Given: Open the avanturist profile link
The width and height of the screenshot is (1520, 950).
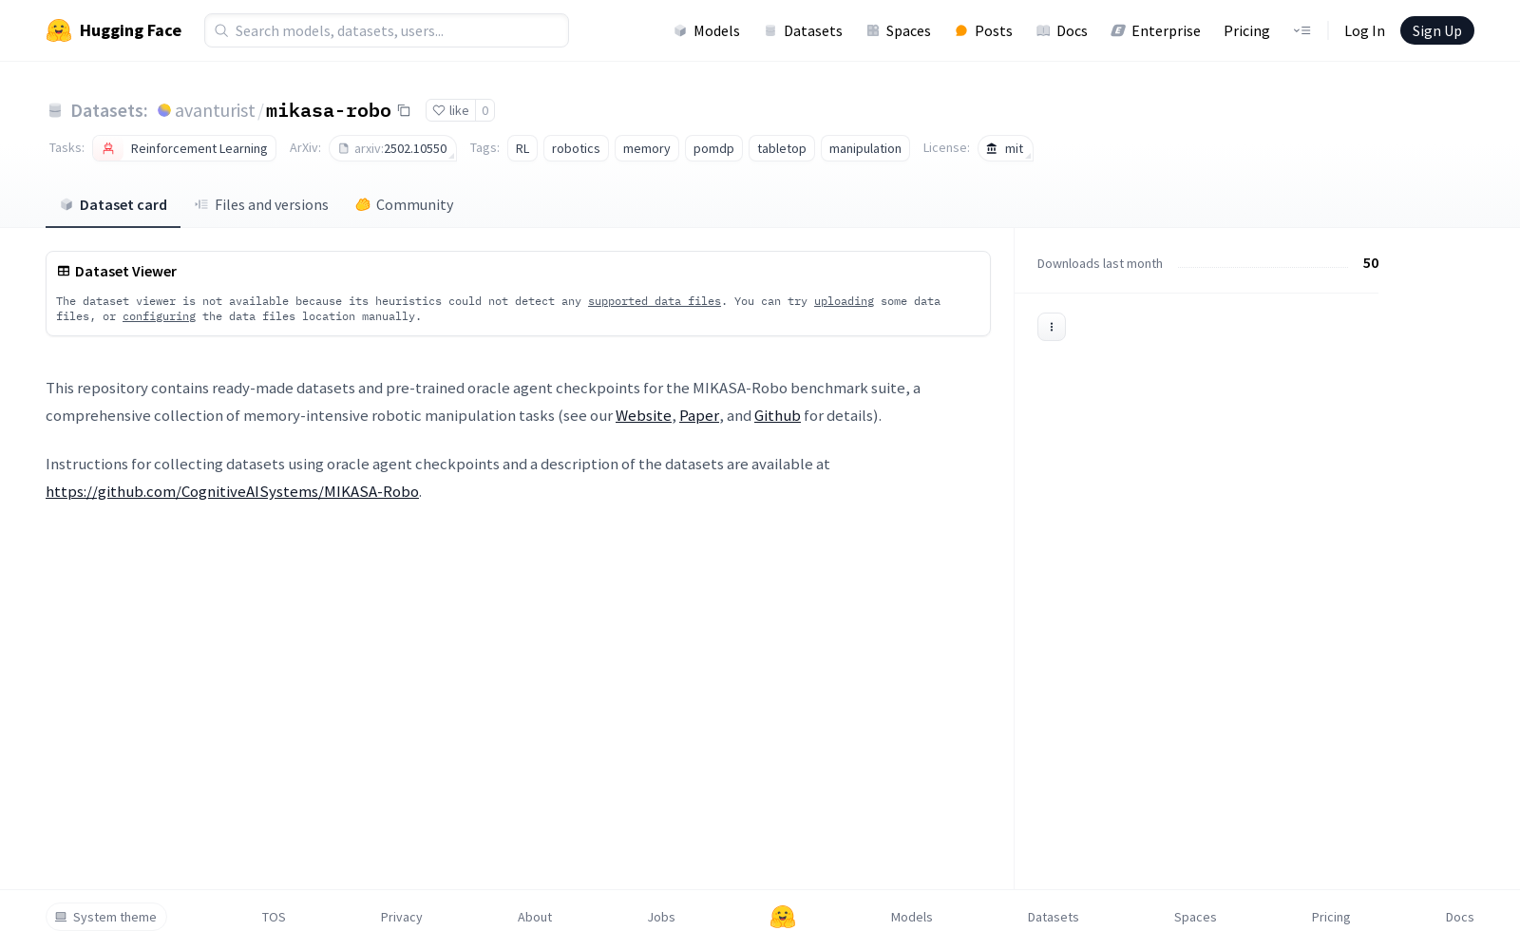Looking at the screenshot, I should [215, 110].
